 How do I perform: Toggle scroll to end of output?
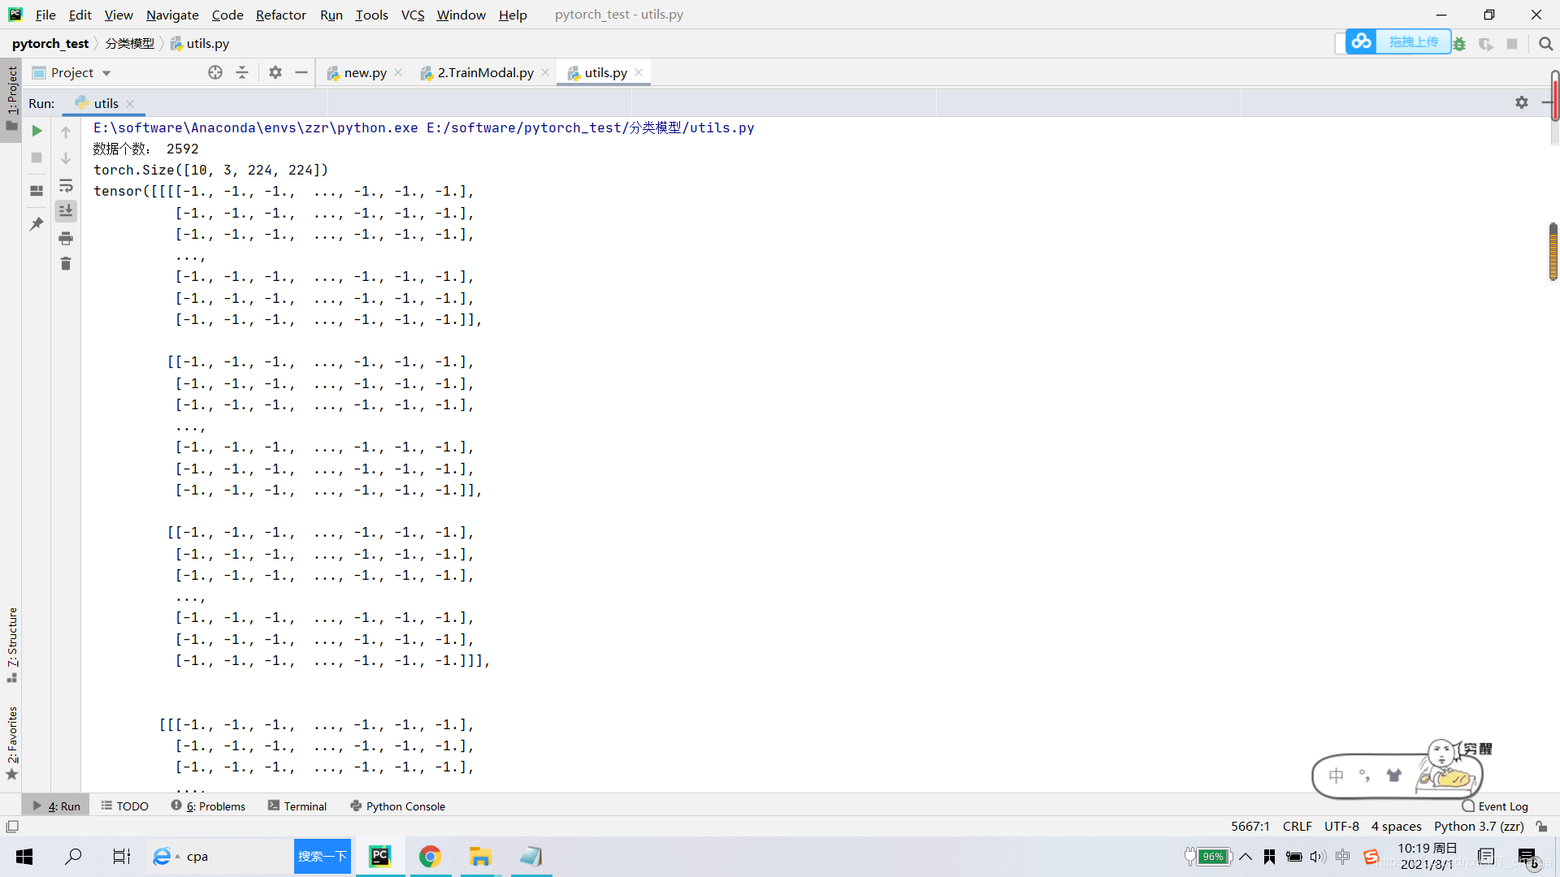pyautogui.click(x=66, y=211)
